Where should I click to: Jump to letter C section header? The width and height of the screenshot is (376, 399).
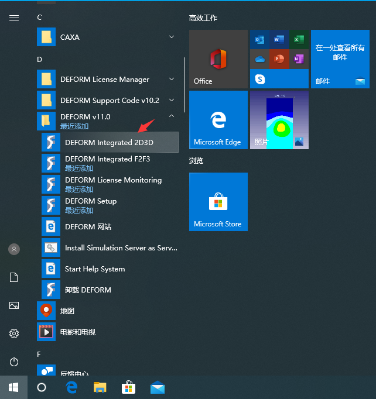(x=39, y=18)
